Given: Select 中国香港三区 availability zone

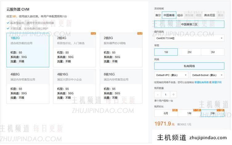Looking at the screenshot, I should tap(189, 24).
